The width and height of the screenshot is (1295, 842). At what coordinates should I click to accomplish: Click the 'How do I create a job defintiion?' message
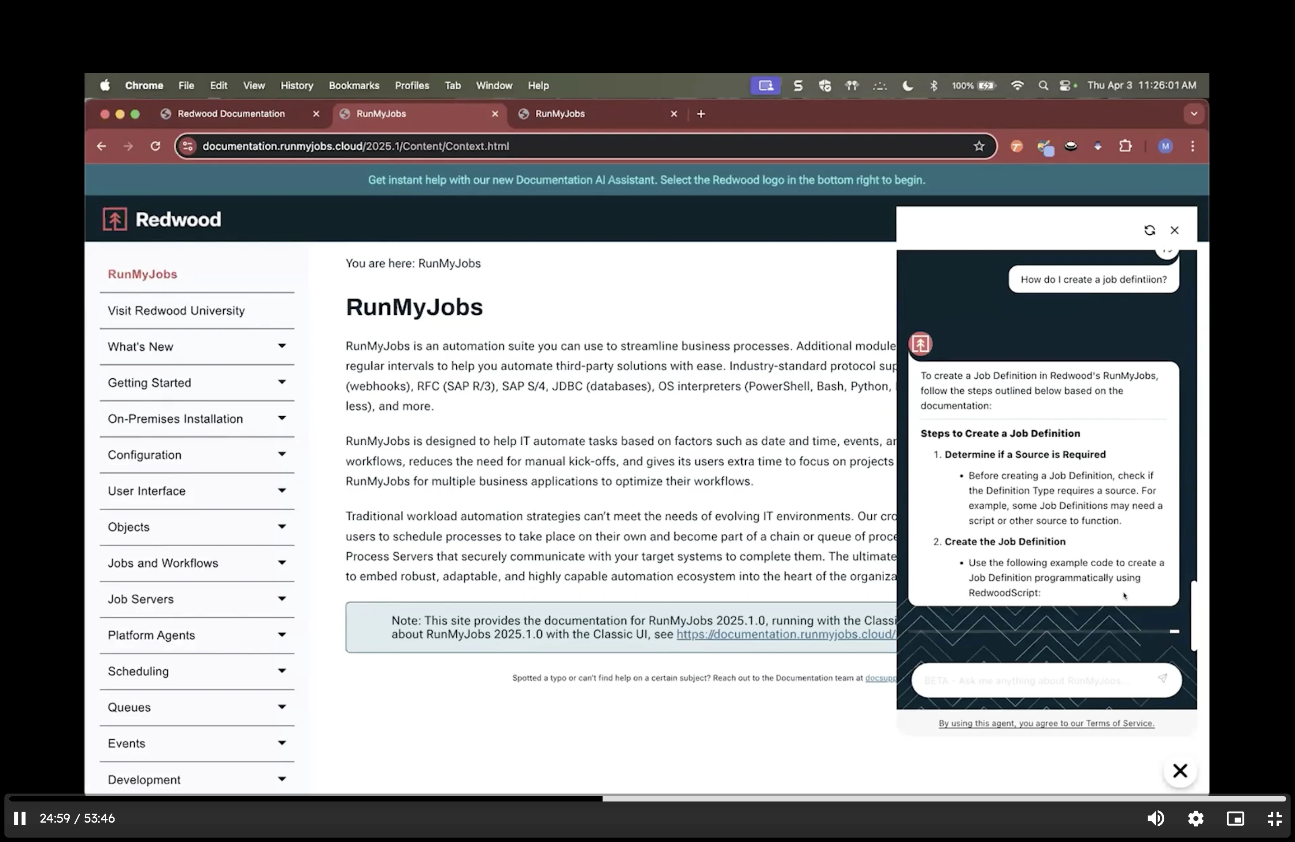point(1094,280)
